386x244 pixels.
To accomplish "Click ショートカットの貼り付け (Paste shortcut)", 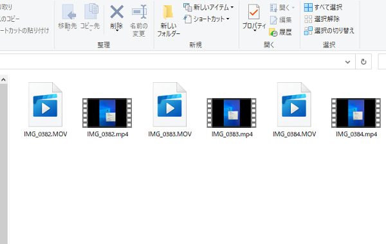I will [24, 30].
